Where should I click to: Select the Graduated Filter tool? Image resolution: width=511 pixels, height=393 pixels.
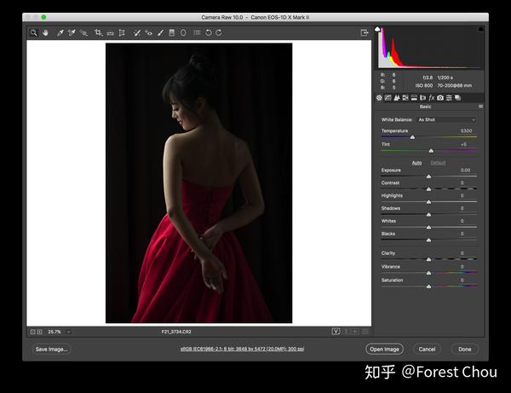coord(172,32)
